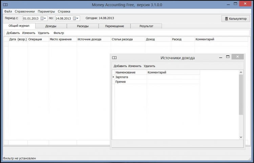Switch to the Доходы tab
Viewport: 254px width, 163px height.
(51, 26)
